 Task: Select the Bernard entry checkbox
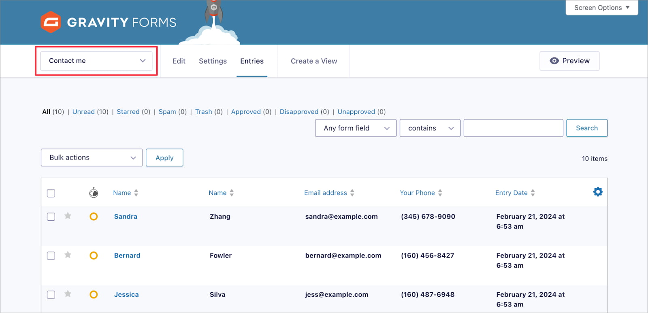tap(51, 256)
